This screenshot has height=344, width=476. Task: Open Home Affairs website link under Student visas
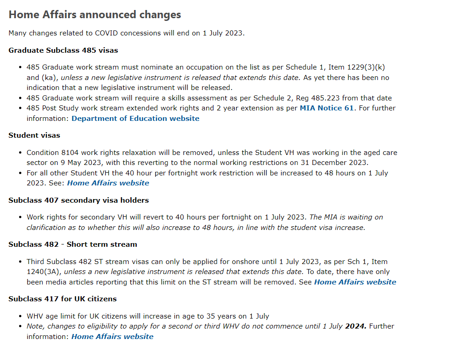[x=108, y=183]
